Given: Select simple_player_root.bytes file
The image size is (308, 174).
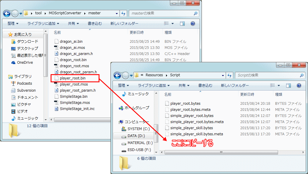Looking at the screenshot, I should [x=189, y=116].
